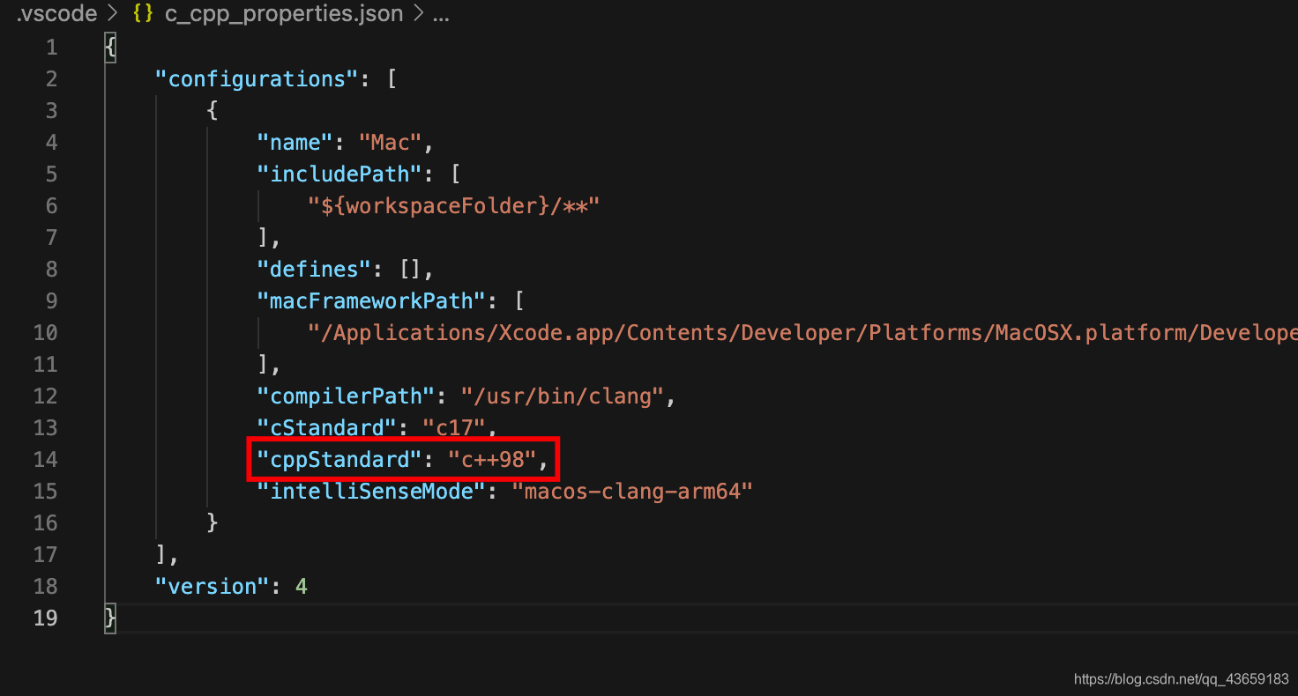This screenshot has height=696, width=1298.
Task: Click the number 4 version value
Action: pos(302,586)
